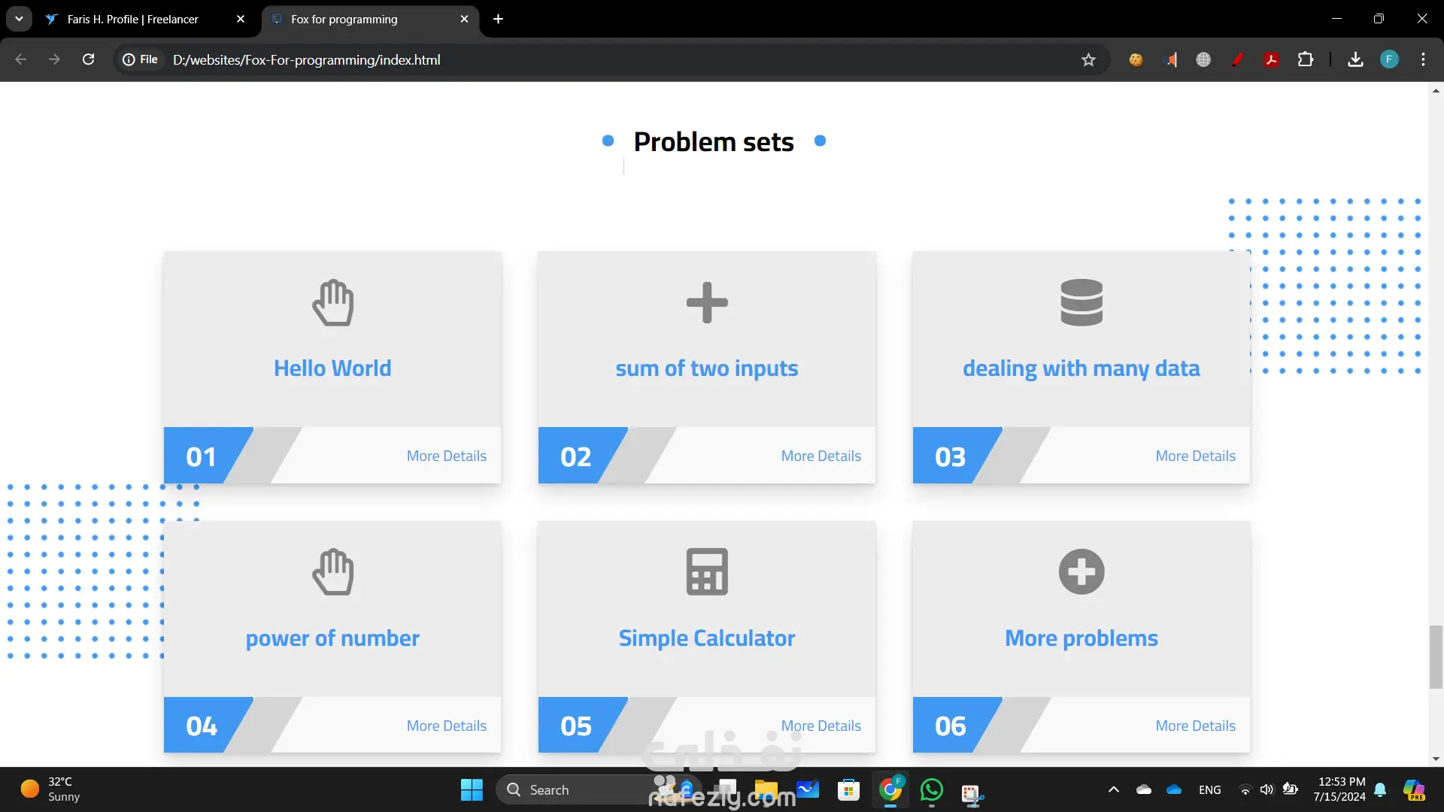The width and height of the screenshot is (1444, 812).
Task: Switch to the Faris H. Profile Freelancer tab
Action: 133,20
